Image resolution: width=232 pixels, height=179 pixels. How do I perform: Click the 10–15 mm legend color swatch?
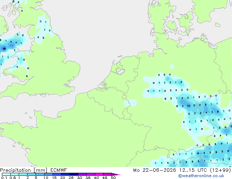click(x=49, y=174)
